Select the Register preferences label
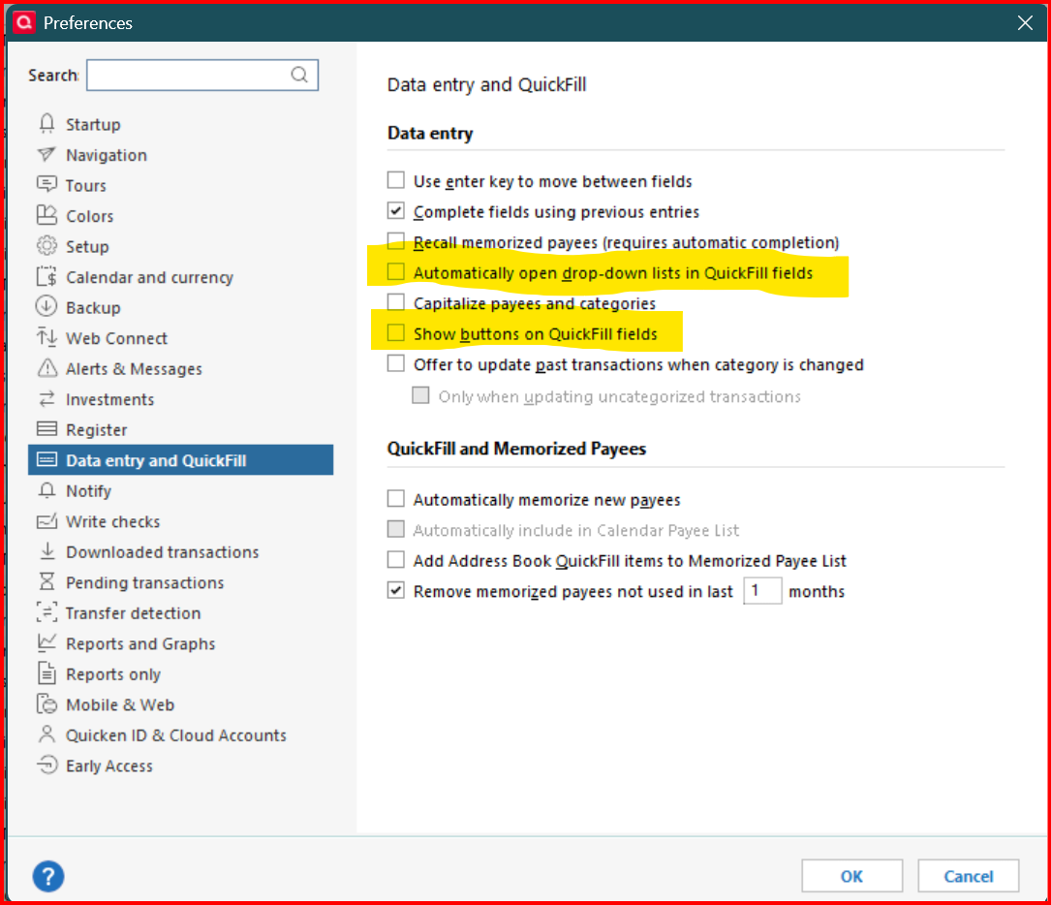This screenshot has height=905, width=1051. [x=97, y=429]
